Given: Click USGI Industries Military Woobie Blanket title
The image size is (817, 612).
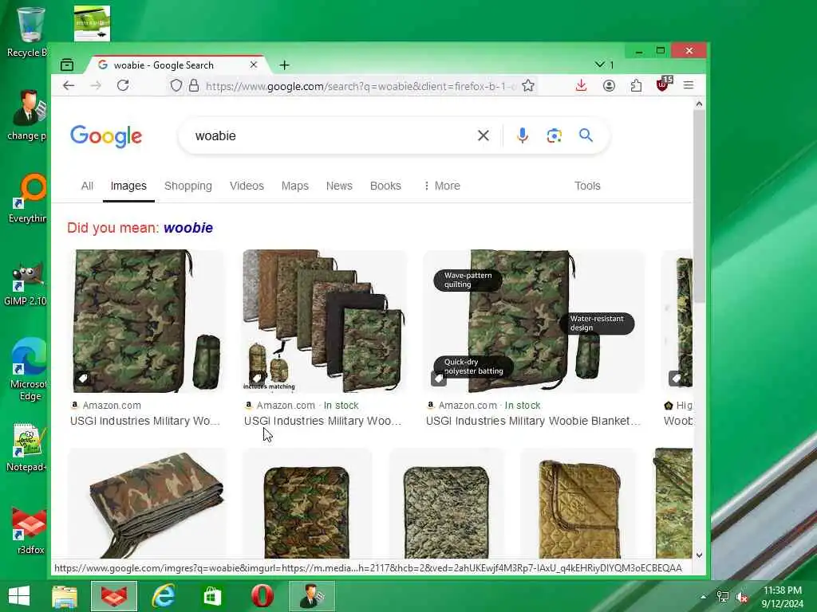Looking at the screenshot, I should pos(533,421).
